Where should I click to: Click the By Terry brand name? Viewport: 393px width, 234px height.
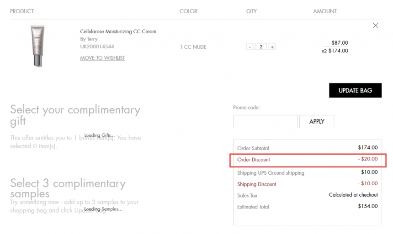89,39
